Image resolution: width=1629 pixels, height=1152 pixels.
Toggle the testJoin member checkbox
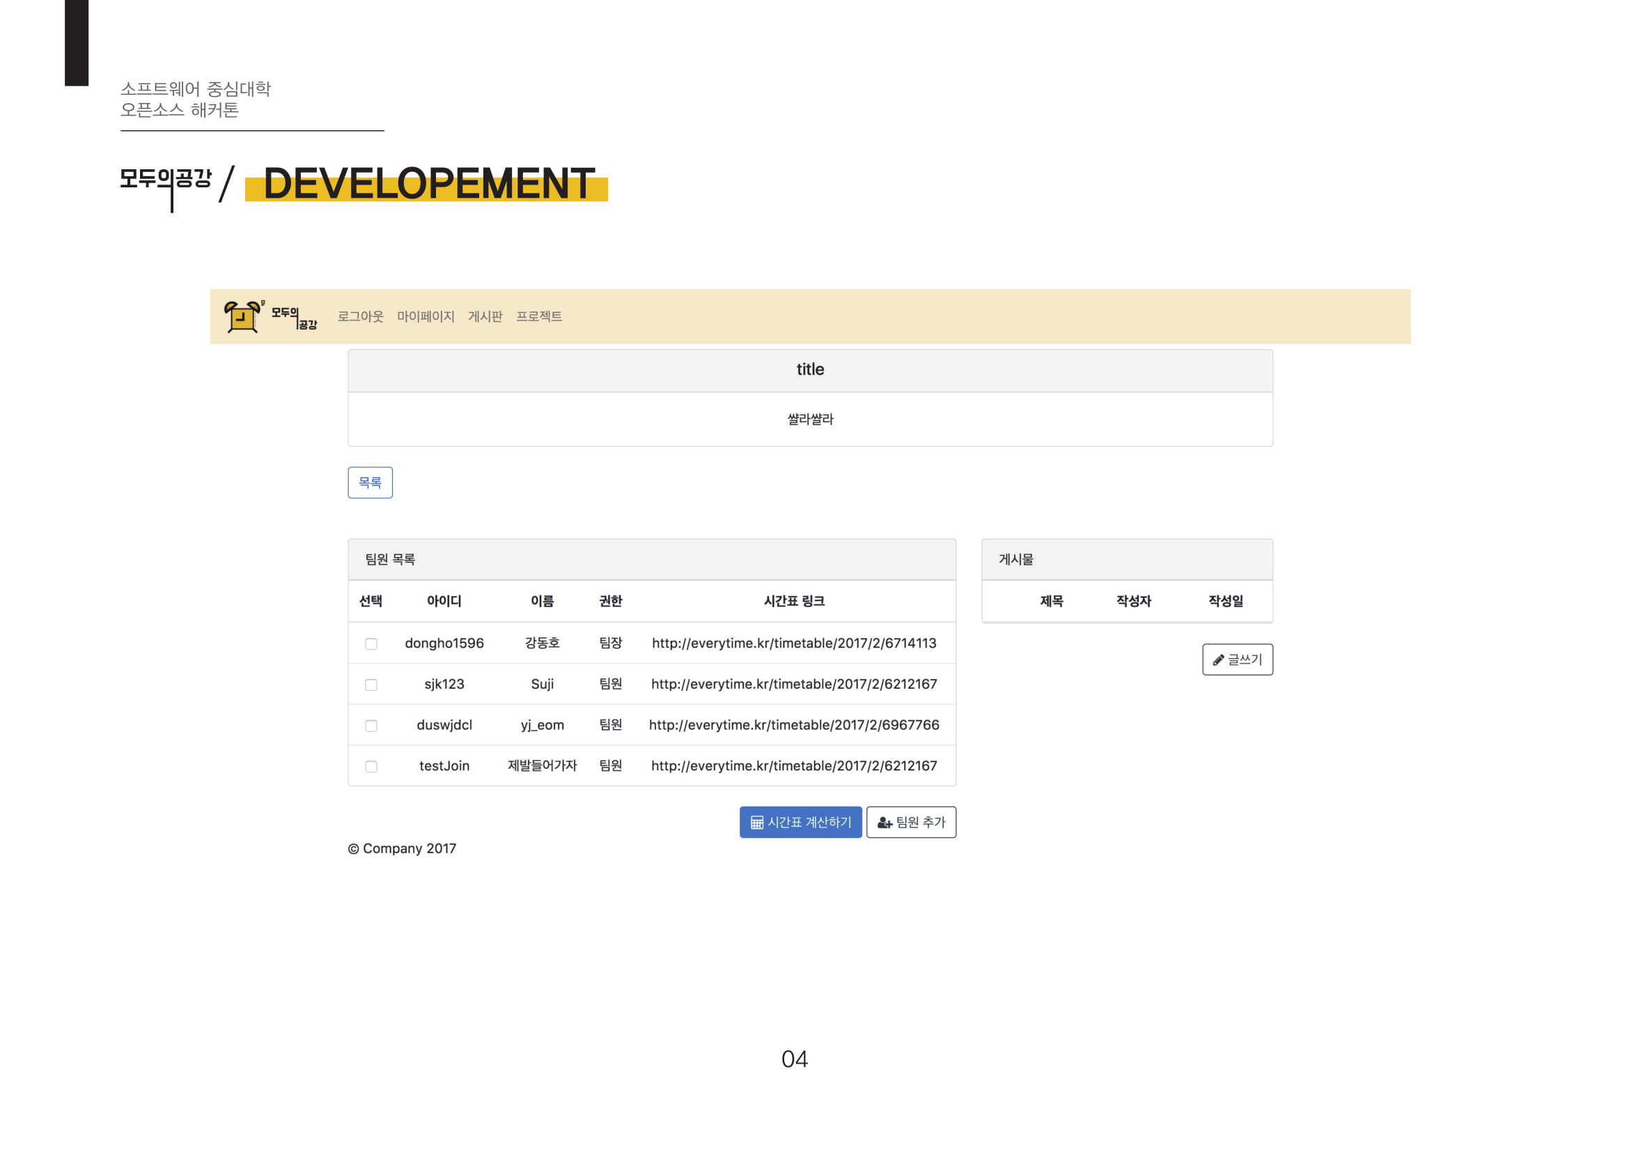[x=371, y=767]
